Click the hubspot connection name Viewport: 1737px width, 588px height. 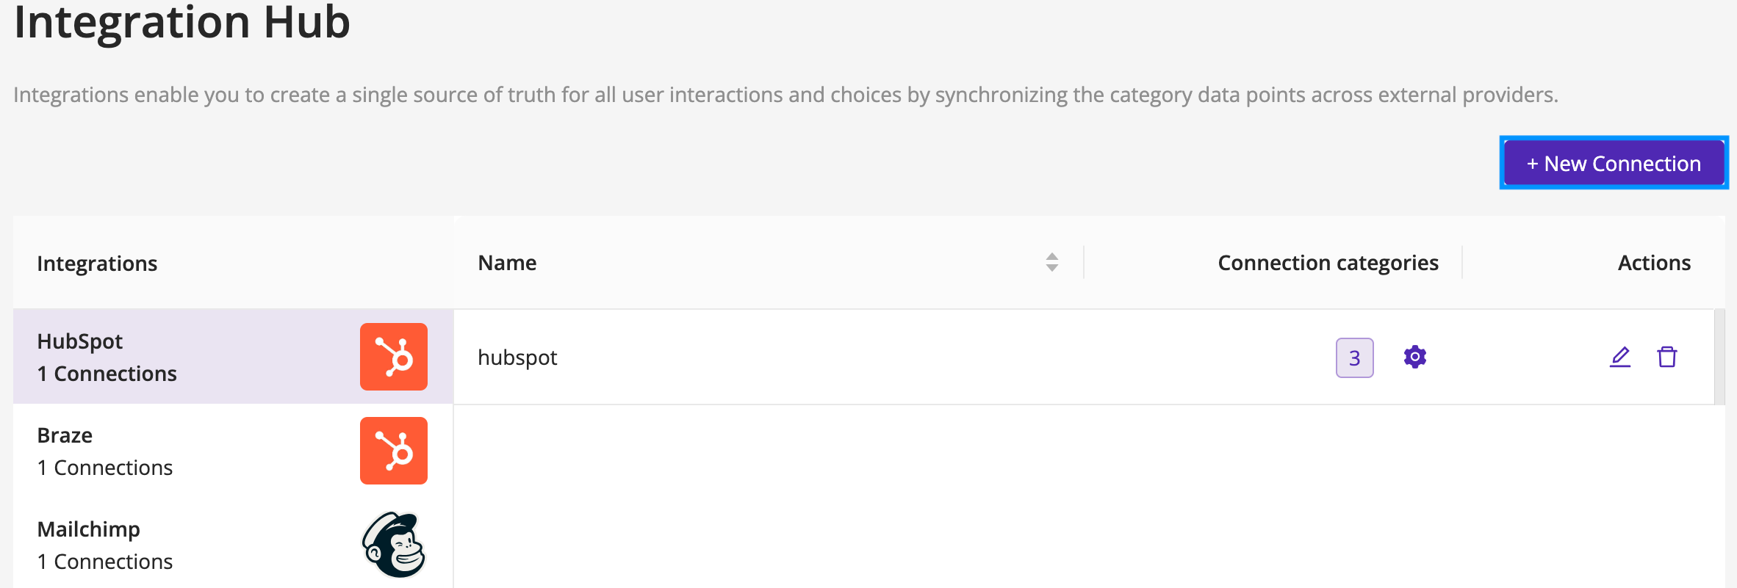pos(517,357)
